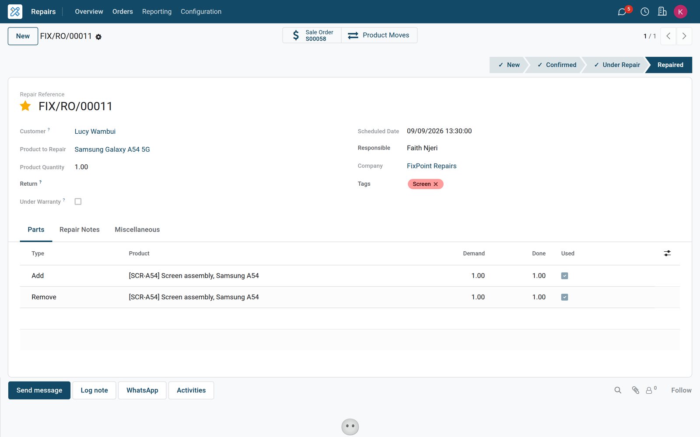Image resolution: width=700 pixels, height=437 pixels.
Task: Toggle Used checkbox on the Add row
Action: pyautogui.click(x=565, y=276)
